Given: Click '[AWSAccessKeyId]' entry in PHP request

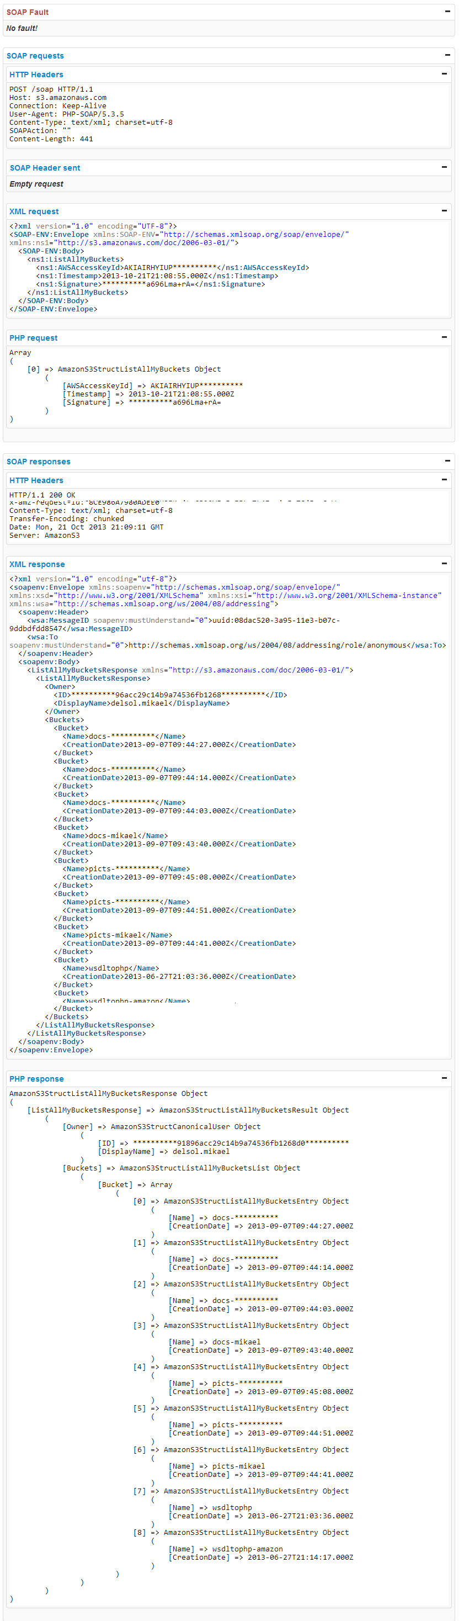Looking at the screenshot, I should pyautogui.click(x=153, y=386).
